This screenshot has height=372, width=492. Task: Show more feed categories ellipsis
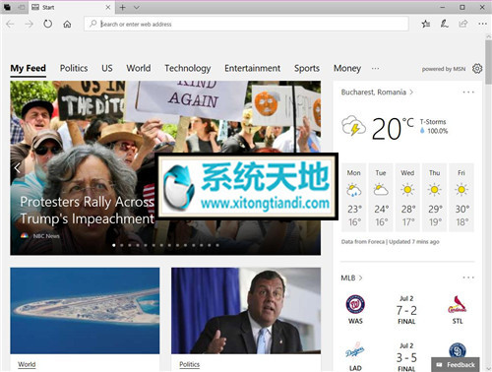375,69
